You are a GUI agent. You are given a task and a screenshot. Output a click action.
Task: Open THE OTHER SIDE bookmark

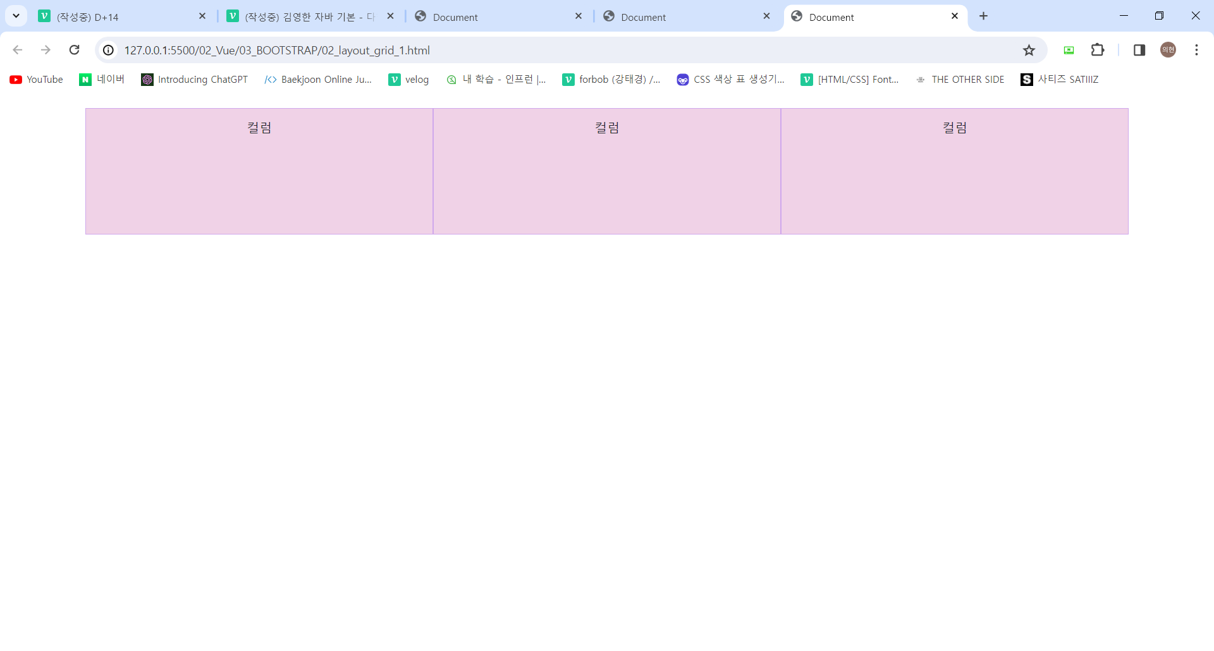click(960, 80)
